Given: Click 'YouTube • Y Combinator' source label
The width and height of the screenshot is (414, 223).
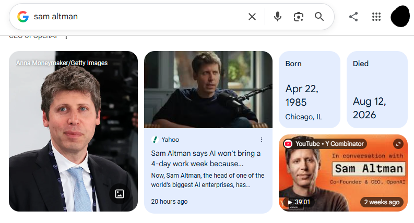Looking at the screenshot, I should click(329, 144).
